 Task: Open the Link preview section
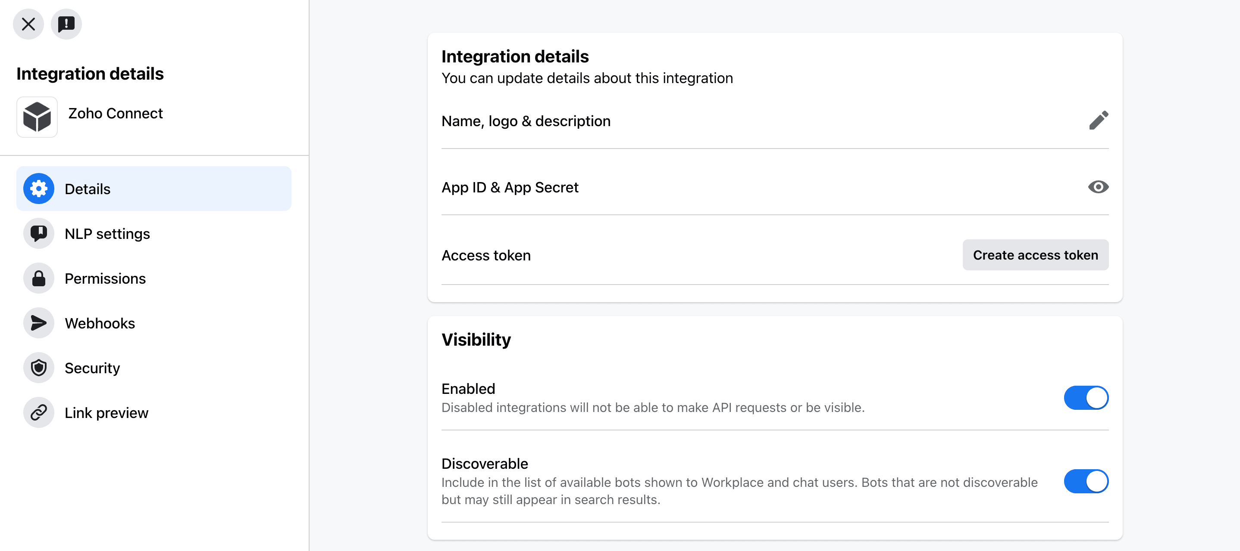(106, 412)
